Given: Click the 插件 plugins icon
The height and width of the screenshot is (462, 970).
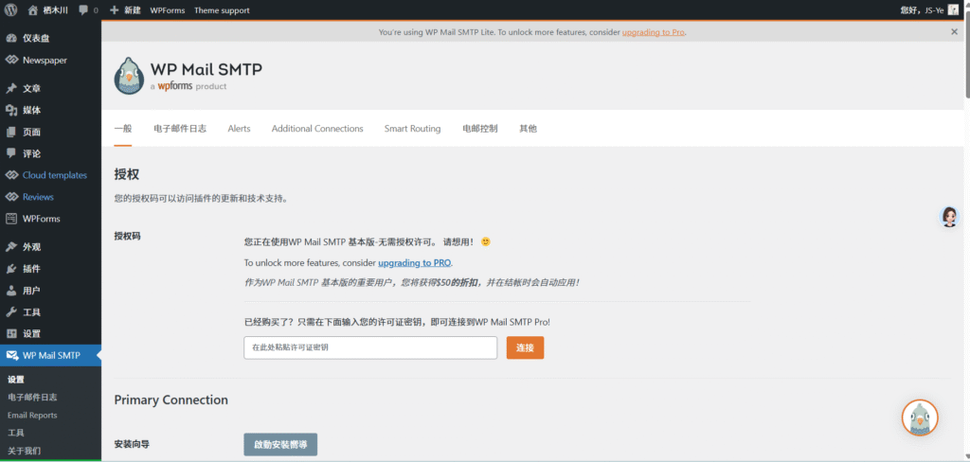Looking at the screenshot, I should [x=11, y=269].
